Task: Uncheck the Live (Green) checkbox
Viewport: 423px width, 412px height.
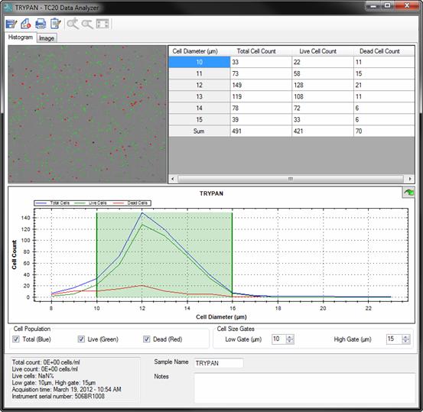Action: (81, 339)
